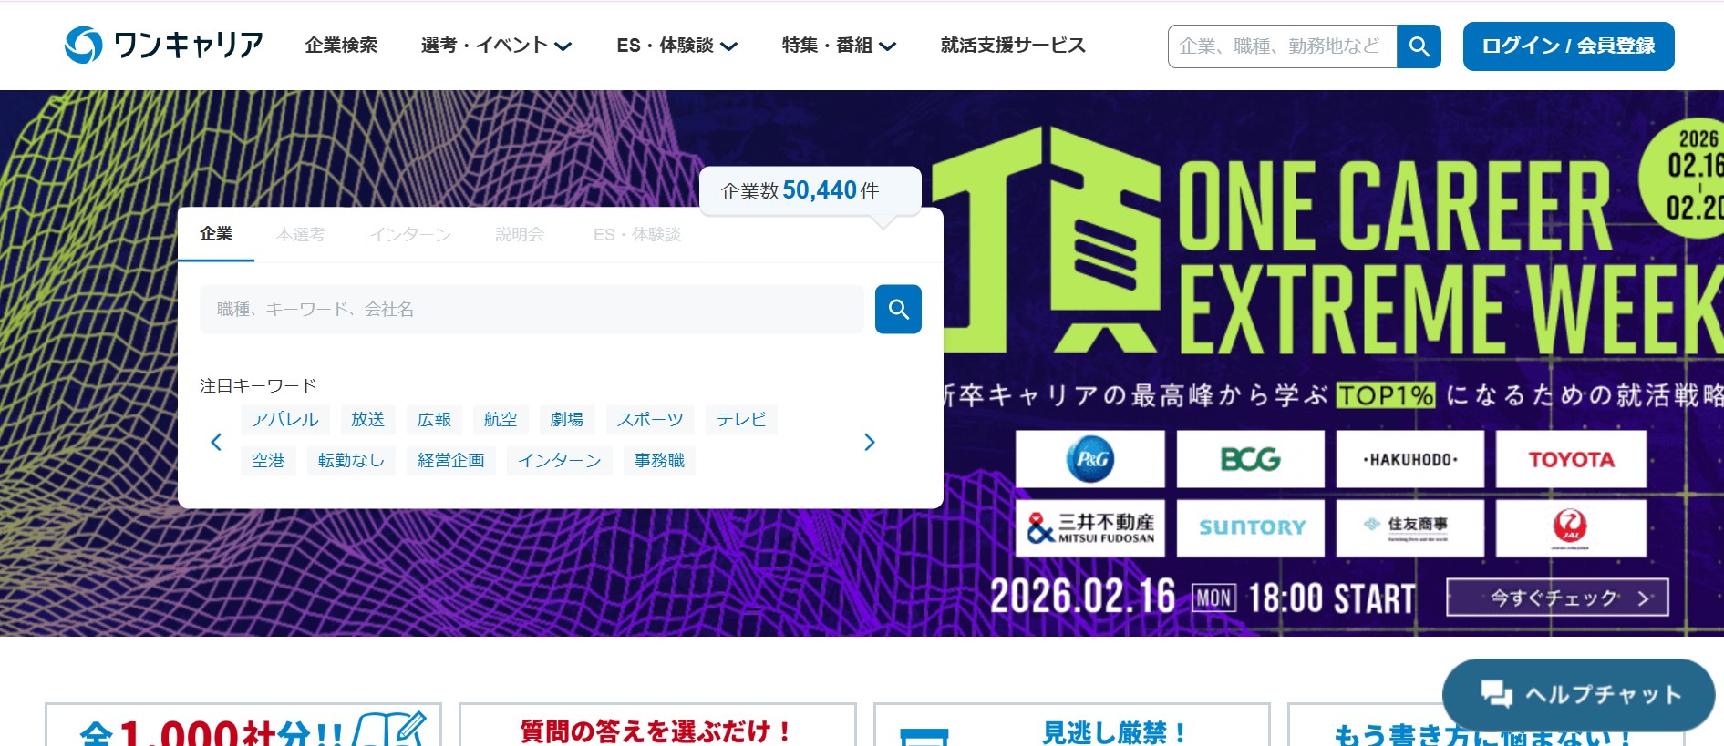Expand 特集・番組 dropdown menu
Image resolution: width=1724 pixels, height=746 pixels.
(839, 46)
